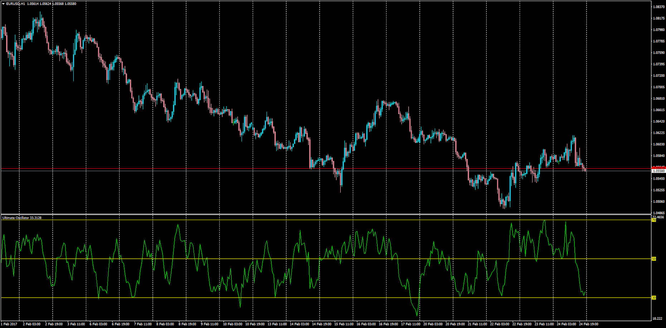Click price scale value 1.06615
Image resolution: width=666 pixels, height=328 pixels.
(659, 110)
